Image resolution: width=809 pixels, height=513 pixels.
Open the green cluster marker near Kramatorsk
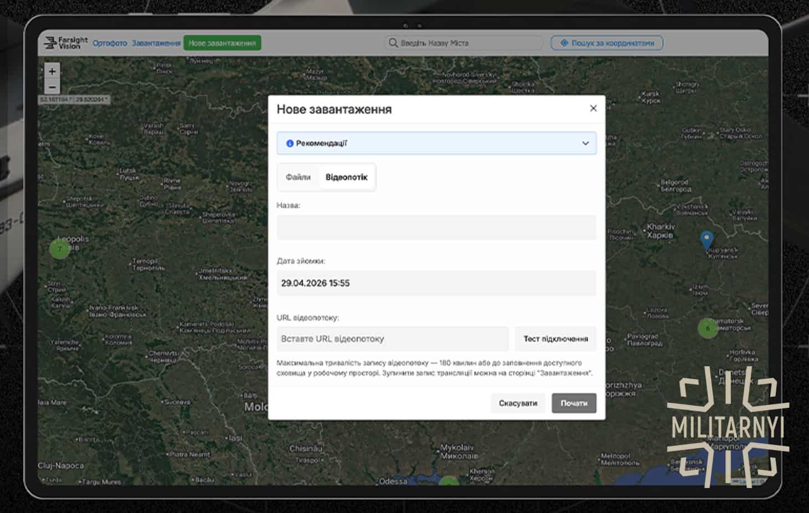708,328
